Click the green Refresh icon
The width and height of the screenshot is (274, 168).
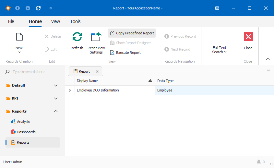77,37
